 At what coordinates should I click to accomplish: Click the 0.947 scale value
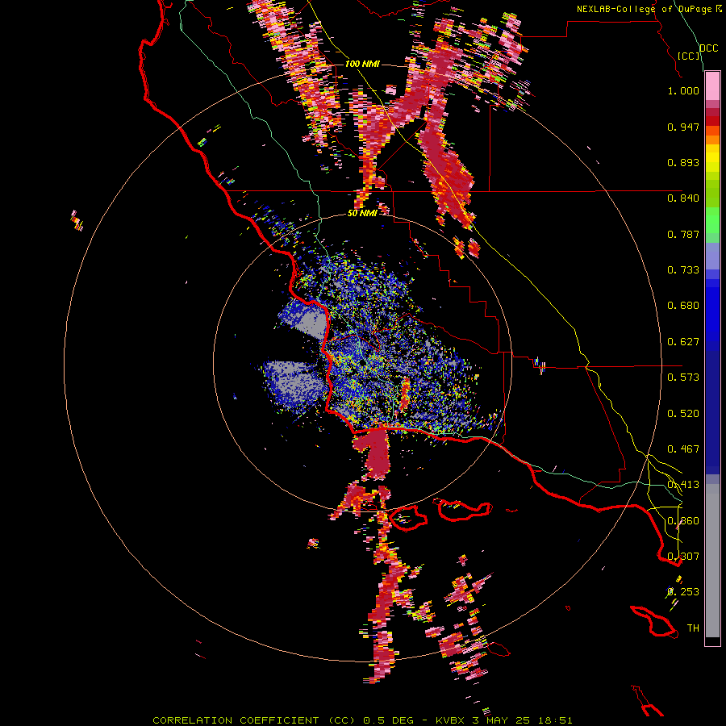683,127
